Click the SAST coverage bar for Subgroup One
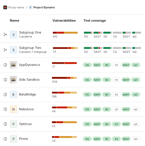The height and width of the screenshot is (146, 145). 98,33
